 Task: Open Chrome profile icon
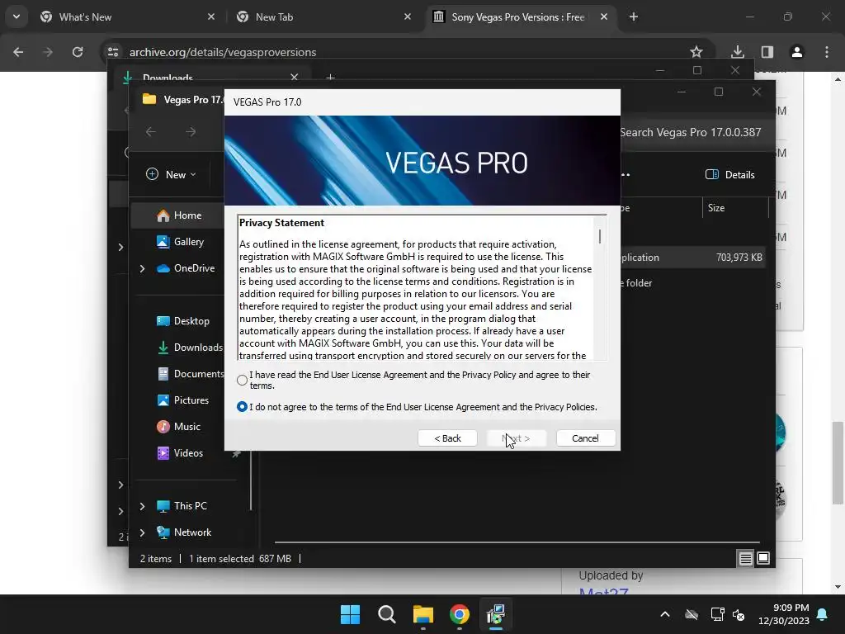[797, 52]
